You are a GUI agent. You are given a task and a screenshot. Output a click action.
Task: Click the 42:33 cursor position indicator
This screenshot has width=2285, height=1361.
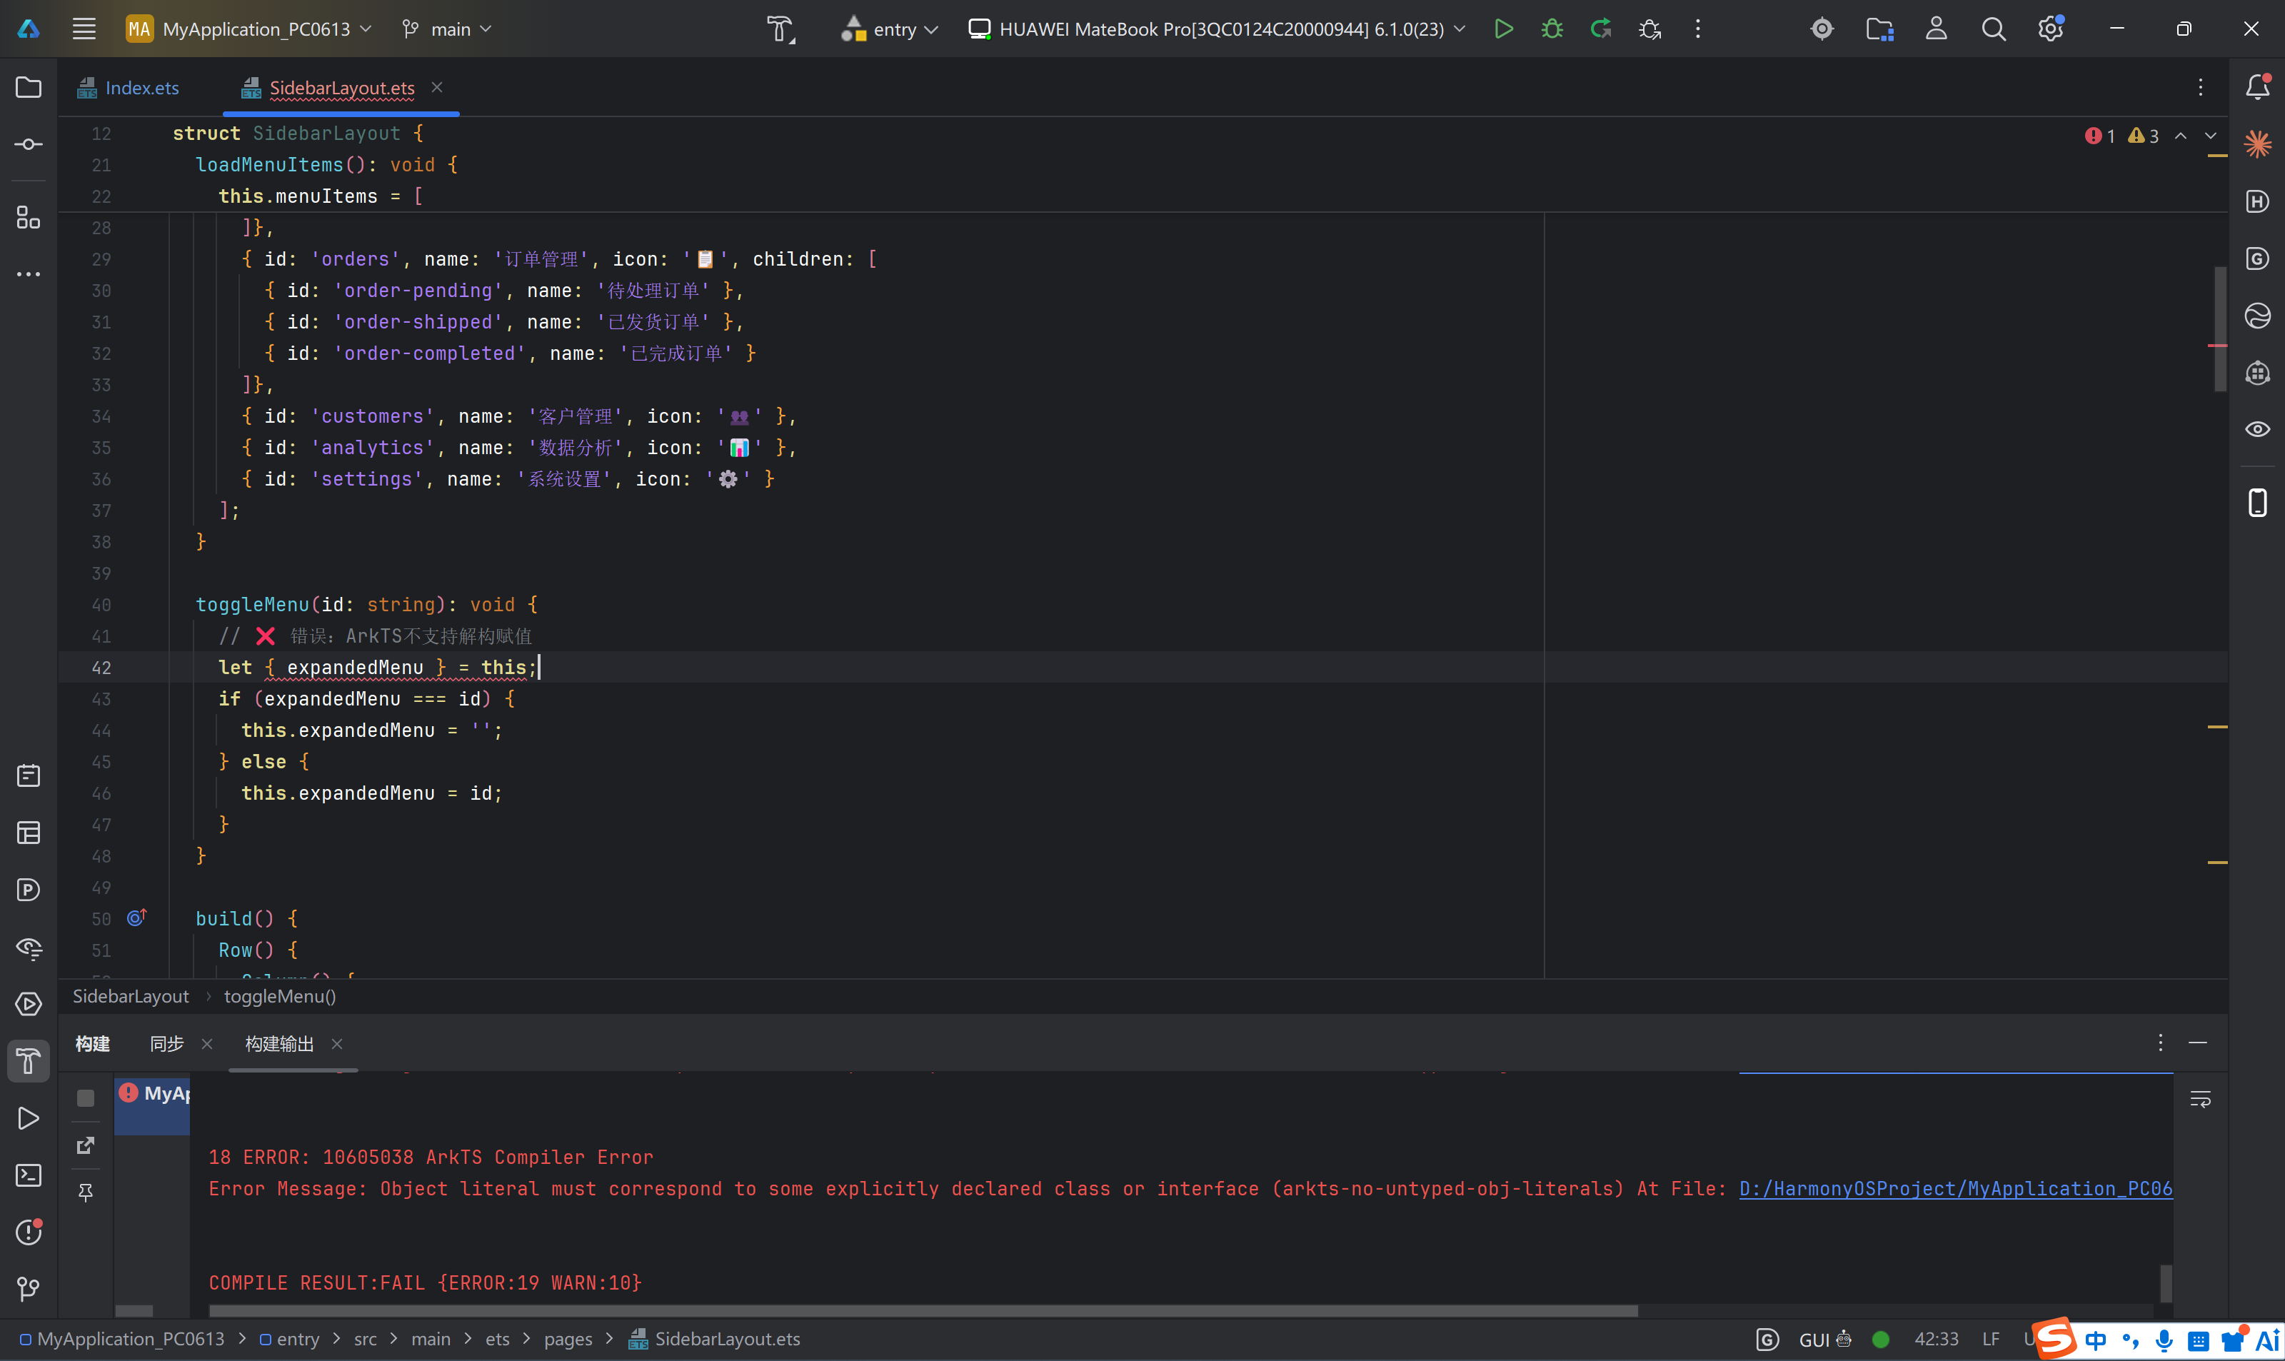(x=1937, y=1339)
